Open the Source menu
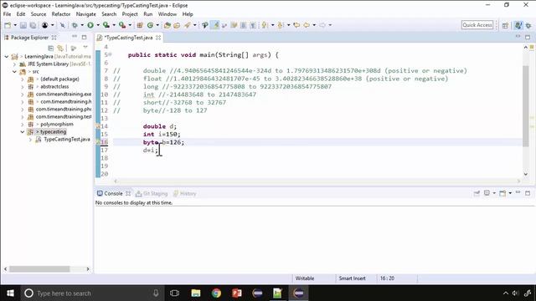This screenshot has width=536, height=301. [39, 14]
